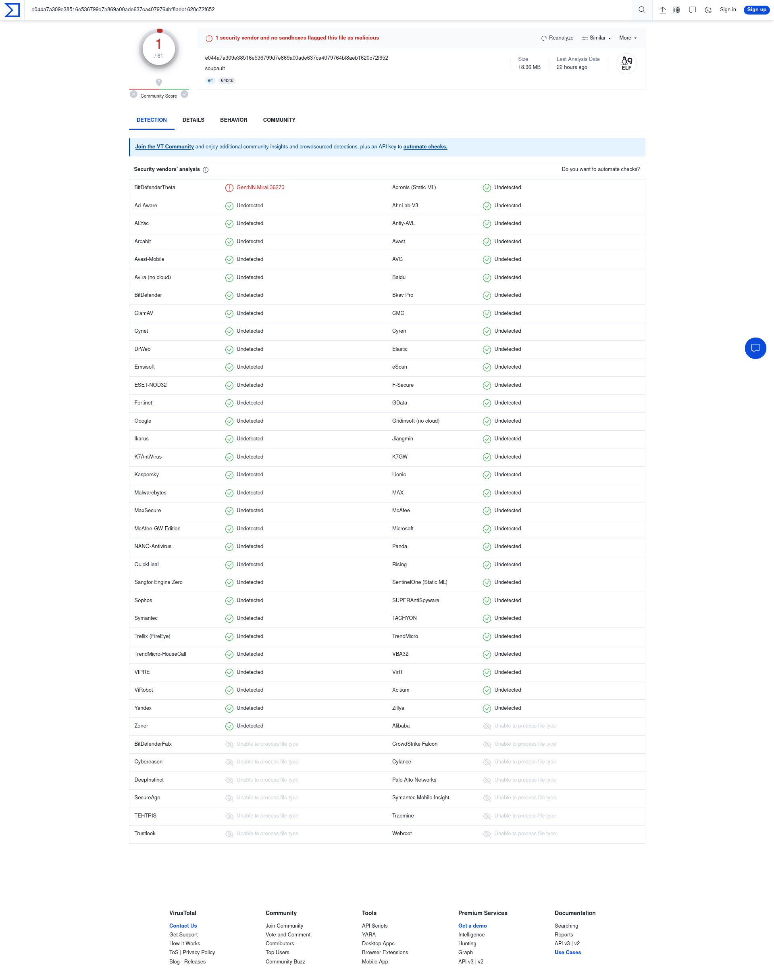Viewport: 774px width, 980px height.
Task: Expand the More options for vendor analysis
Action: [x=628, y=38]
